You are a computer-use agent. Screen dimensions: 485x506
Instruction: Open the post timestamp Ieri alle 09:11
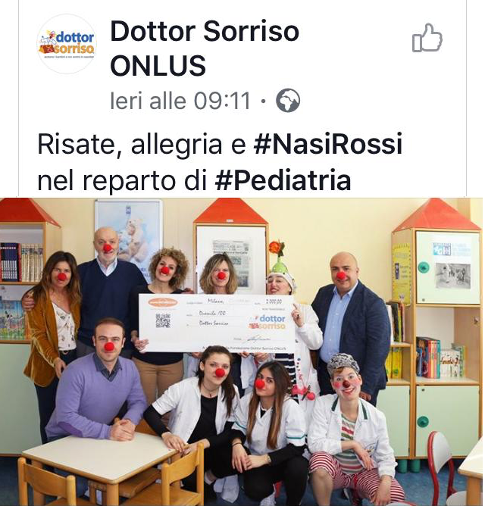pyautogui.click(x=180, y=101)
